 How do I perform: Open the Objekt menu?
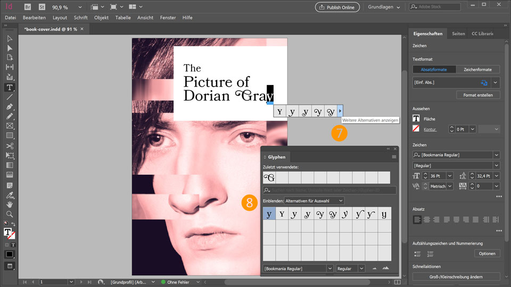(101, 18)
